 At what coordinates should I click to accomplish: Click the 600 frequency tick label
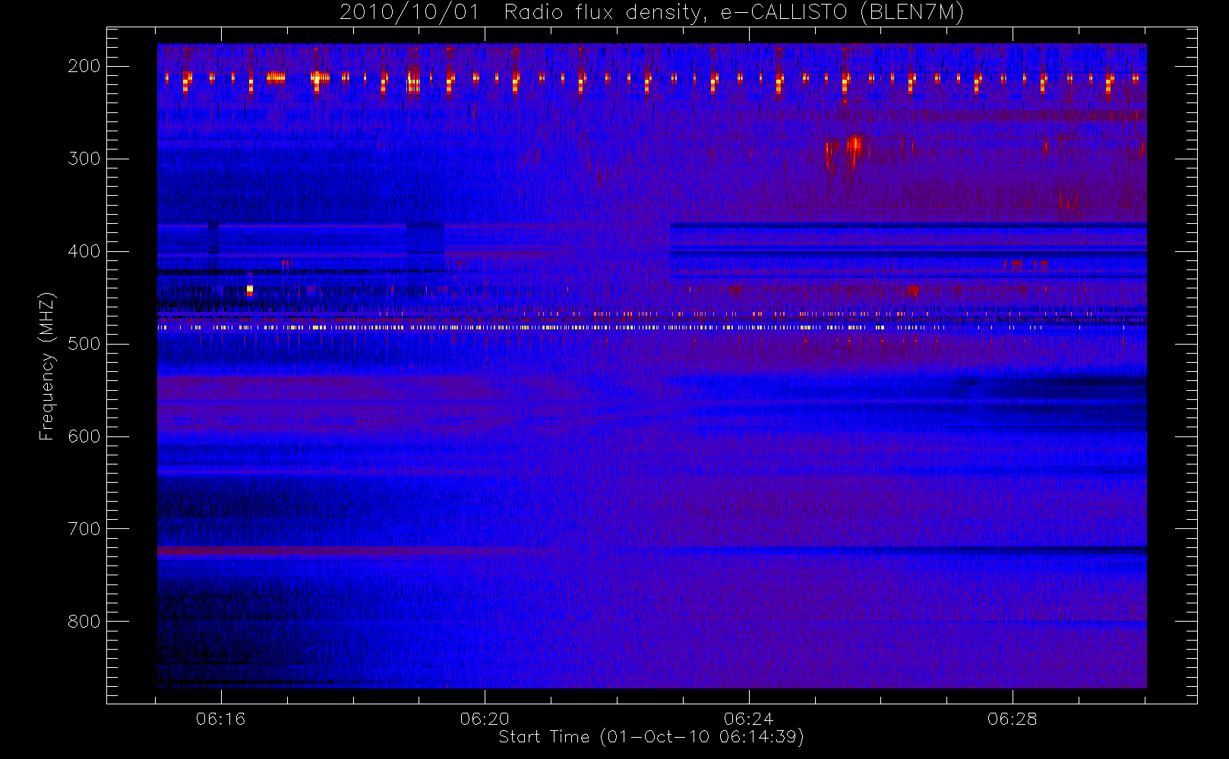[x=84, y=436]
